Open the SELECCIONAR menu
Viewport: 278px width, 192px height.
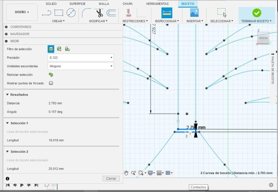click(222, 21)
